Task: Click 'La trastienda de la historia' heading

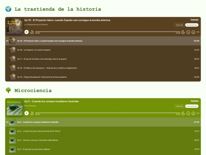Action: (x=58, y=9)
